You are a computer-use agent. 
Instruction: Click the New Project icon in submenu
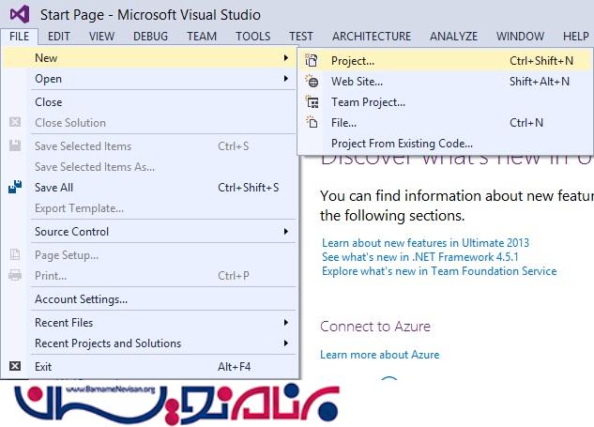point(312,60)
